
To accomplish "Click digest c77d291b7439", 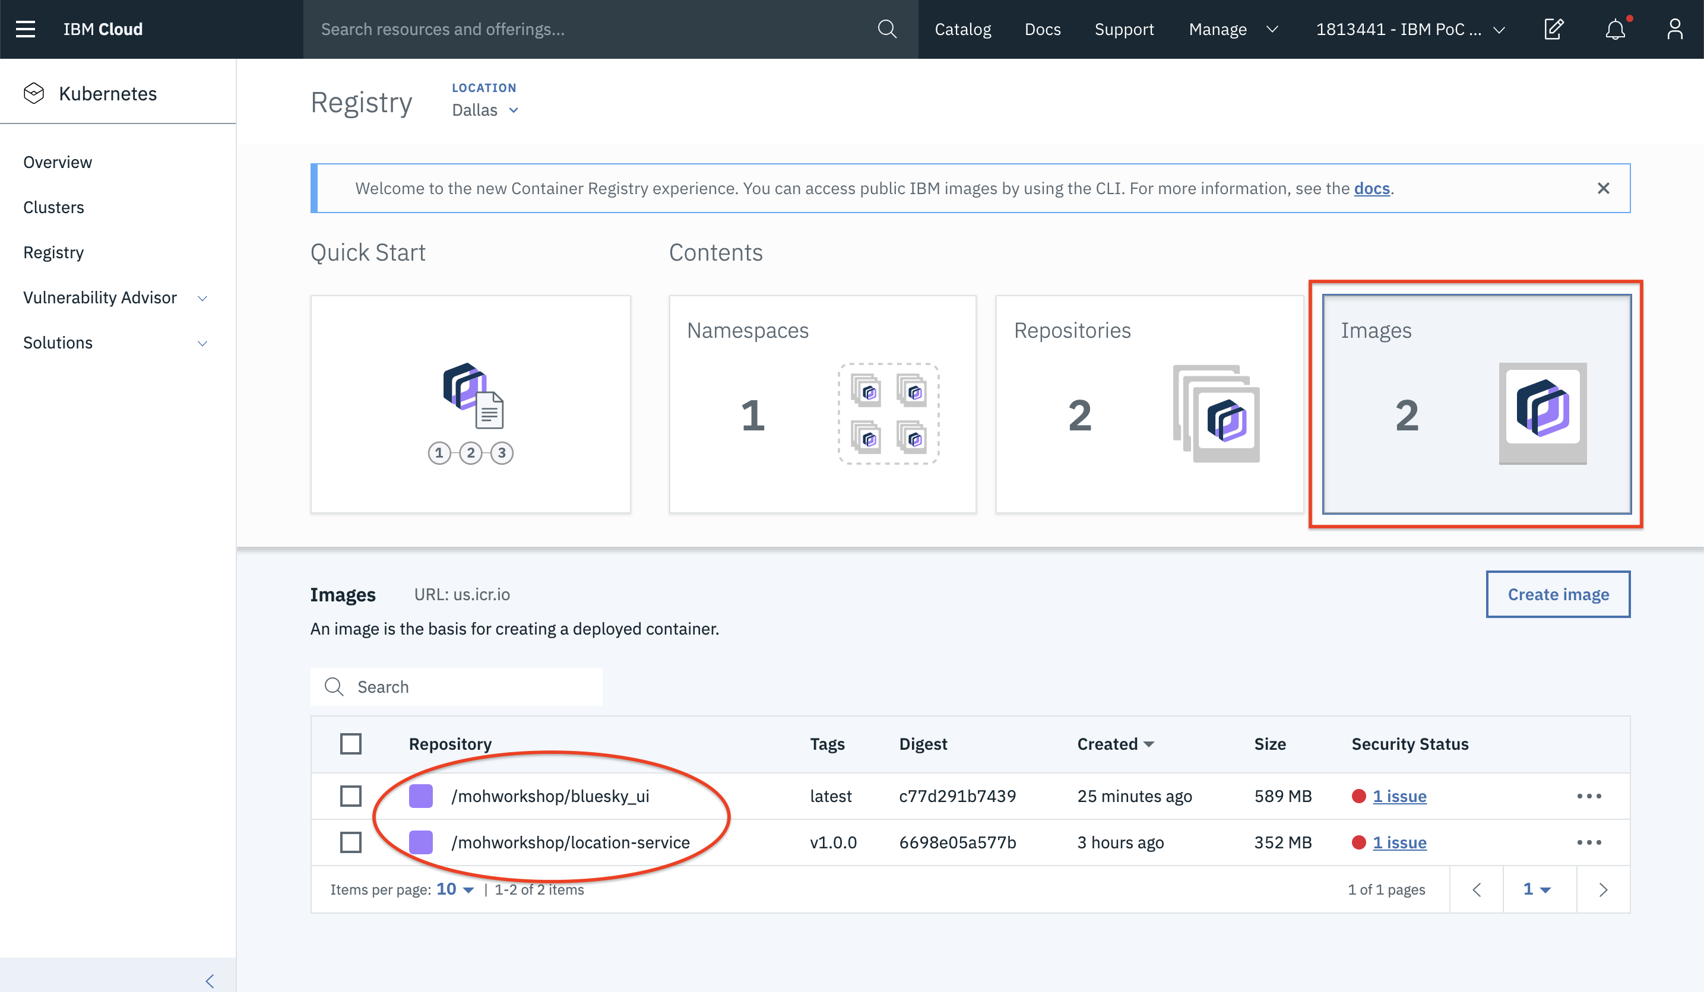I will (957, 796).
